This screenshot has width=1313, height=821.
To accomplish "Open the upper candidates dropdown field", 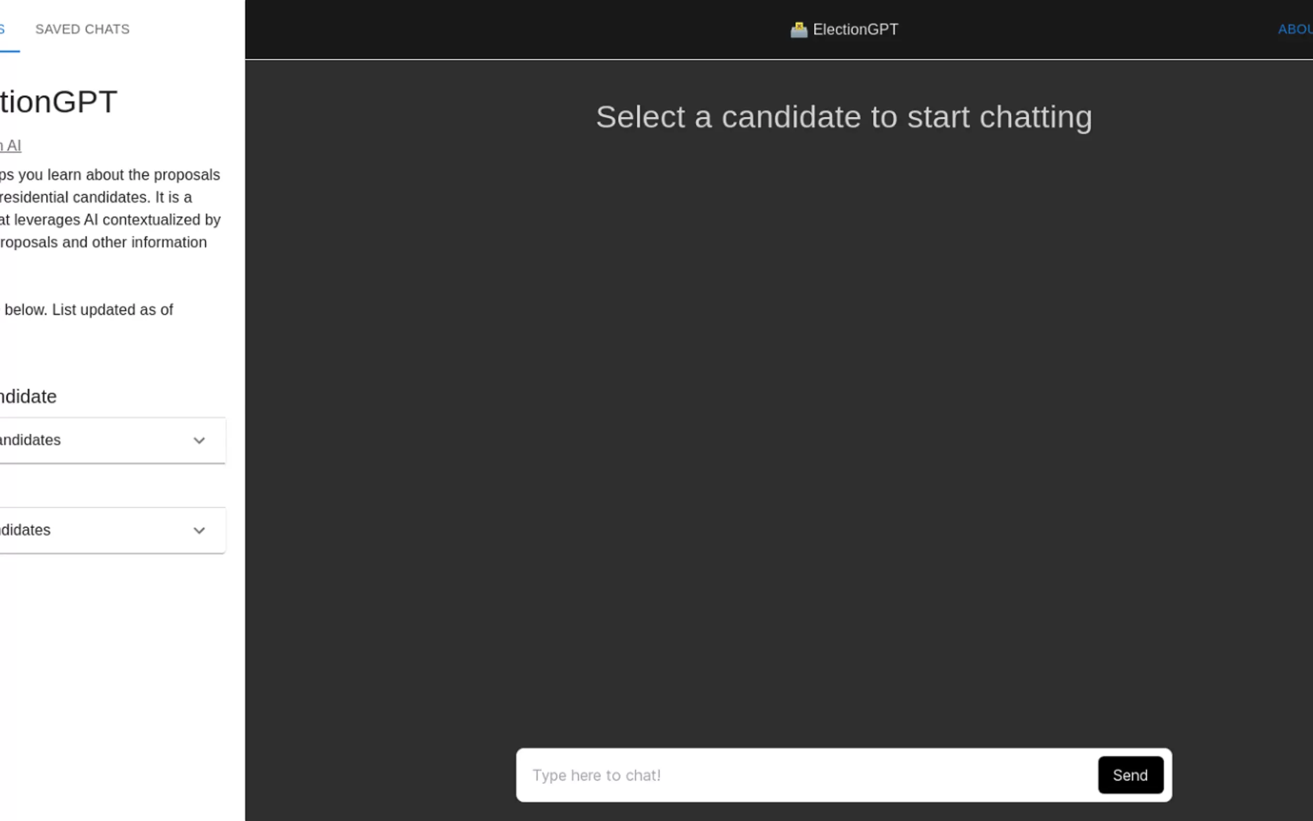I will tap(98, 440).
